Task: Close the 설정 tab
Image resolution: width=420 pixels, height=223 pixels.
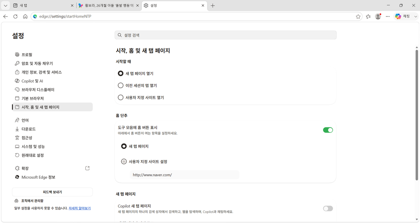Action: pyautogui.click(x=203, y=6)
